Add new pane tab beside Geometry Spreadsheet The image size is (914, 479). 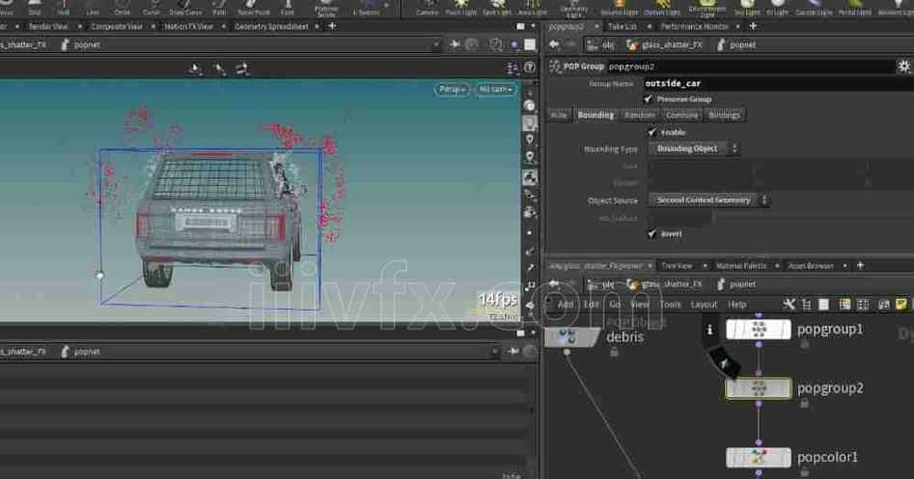click(x=332, y=26)
